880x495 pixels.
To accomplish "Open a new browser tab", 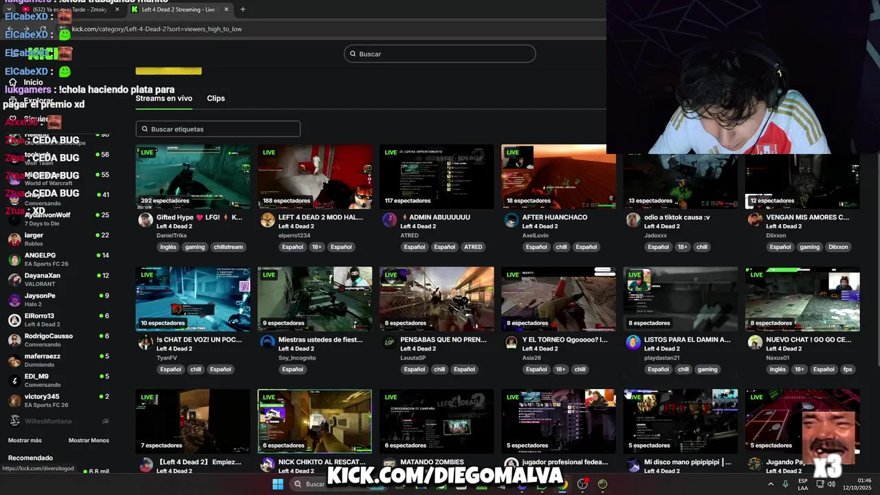I will point(243,10).
